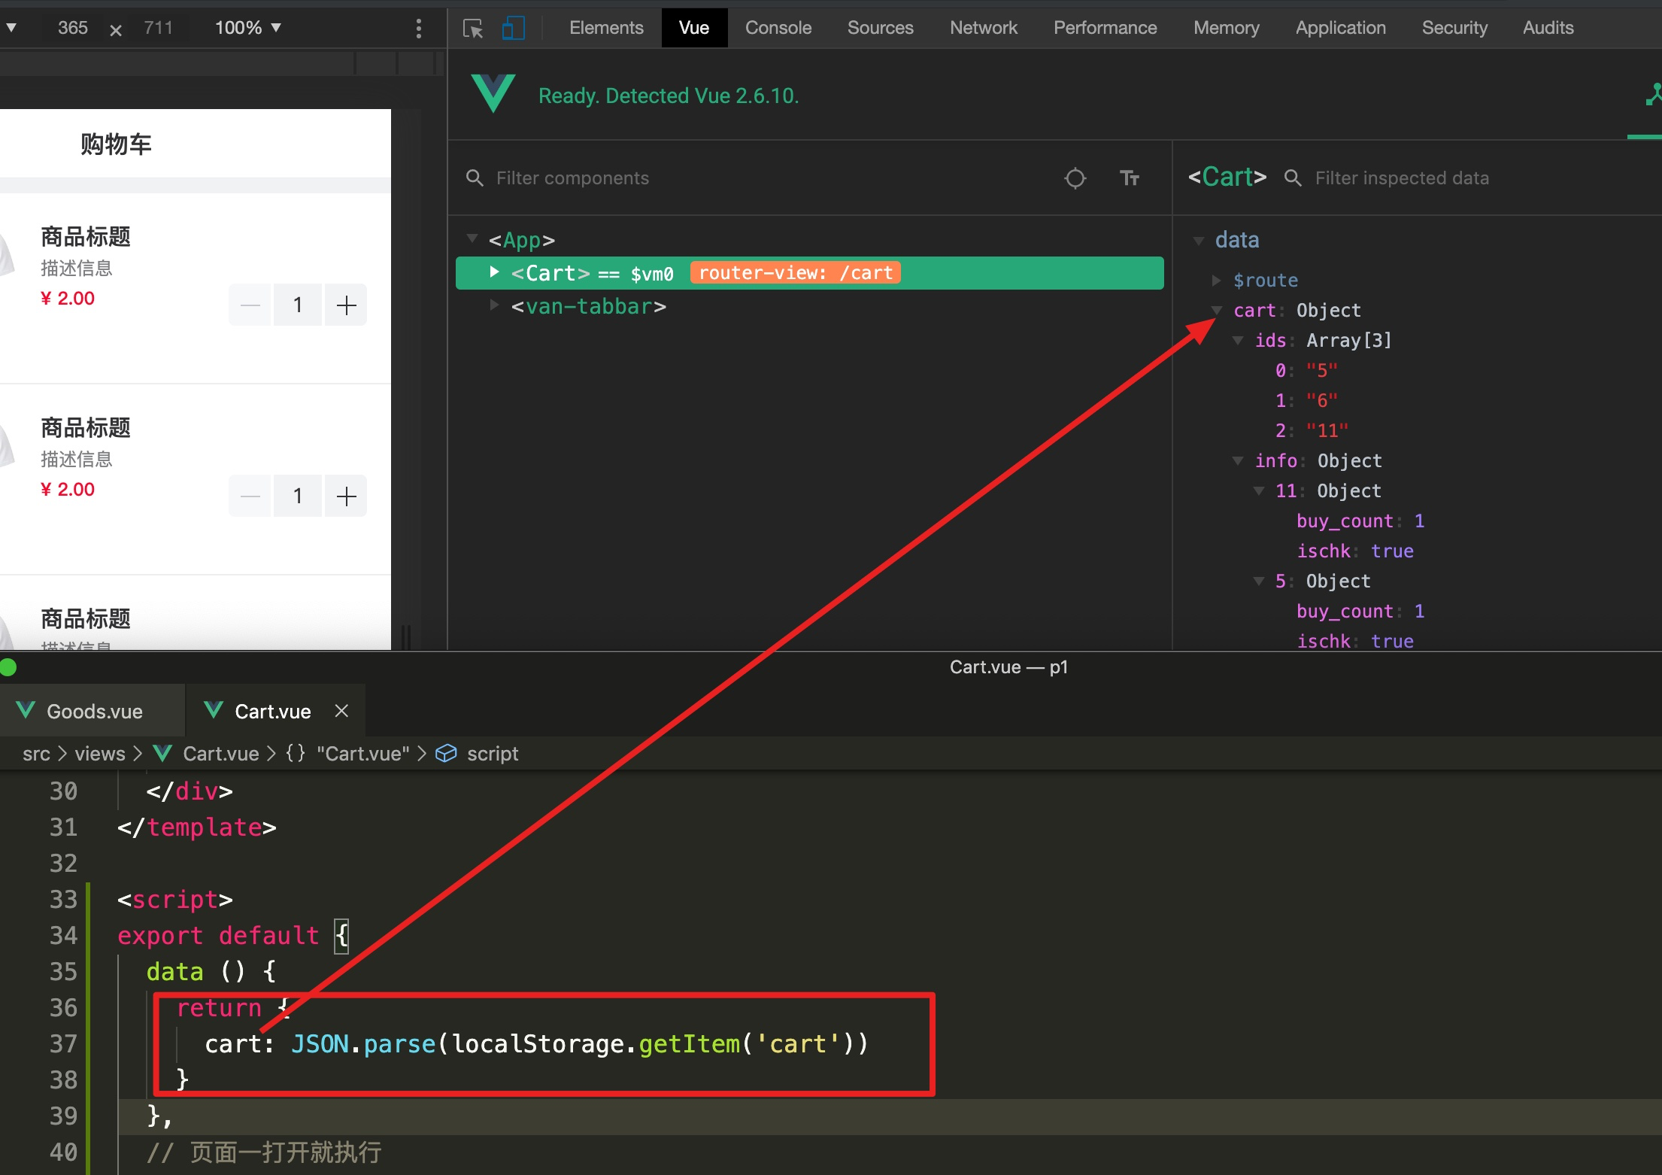The width and height of the screenshot is (1662, 1175).
Task: Click the viewport width field 365
Action: tap(72, 28)
